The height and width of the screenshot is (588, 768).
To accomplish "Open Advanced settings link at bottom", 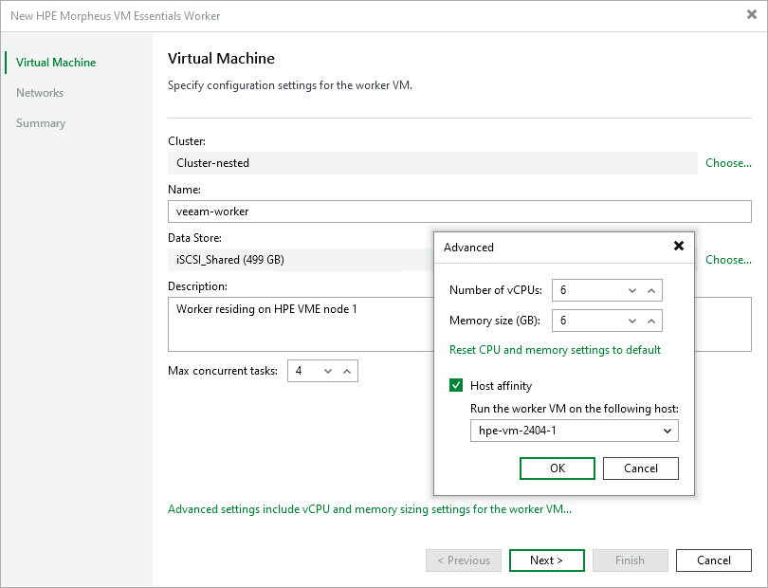I will point(370,509).
